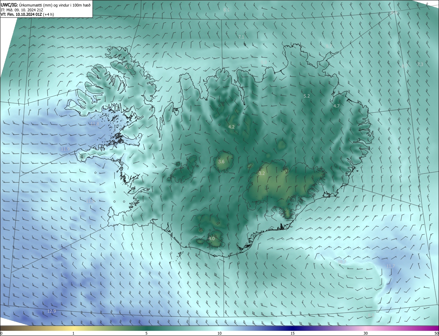Click the map value label 11.8
439x336 pixels.
(95, 124)
